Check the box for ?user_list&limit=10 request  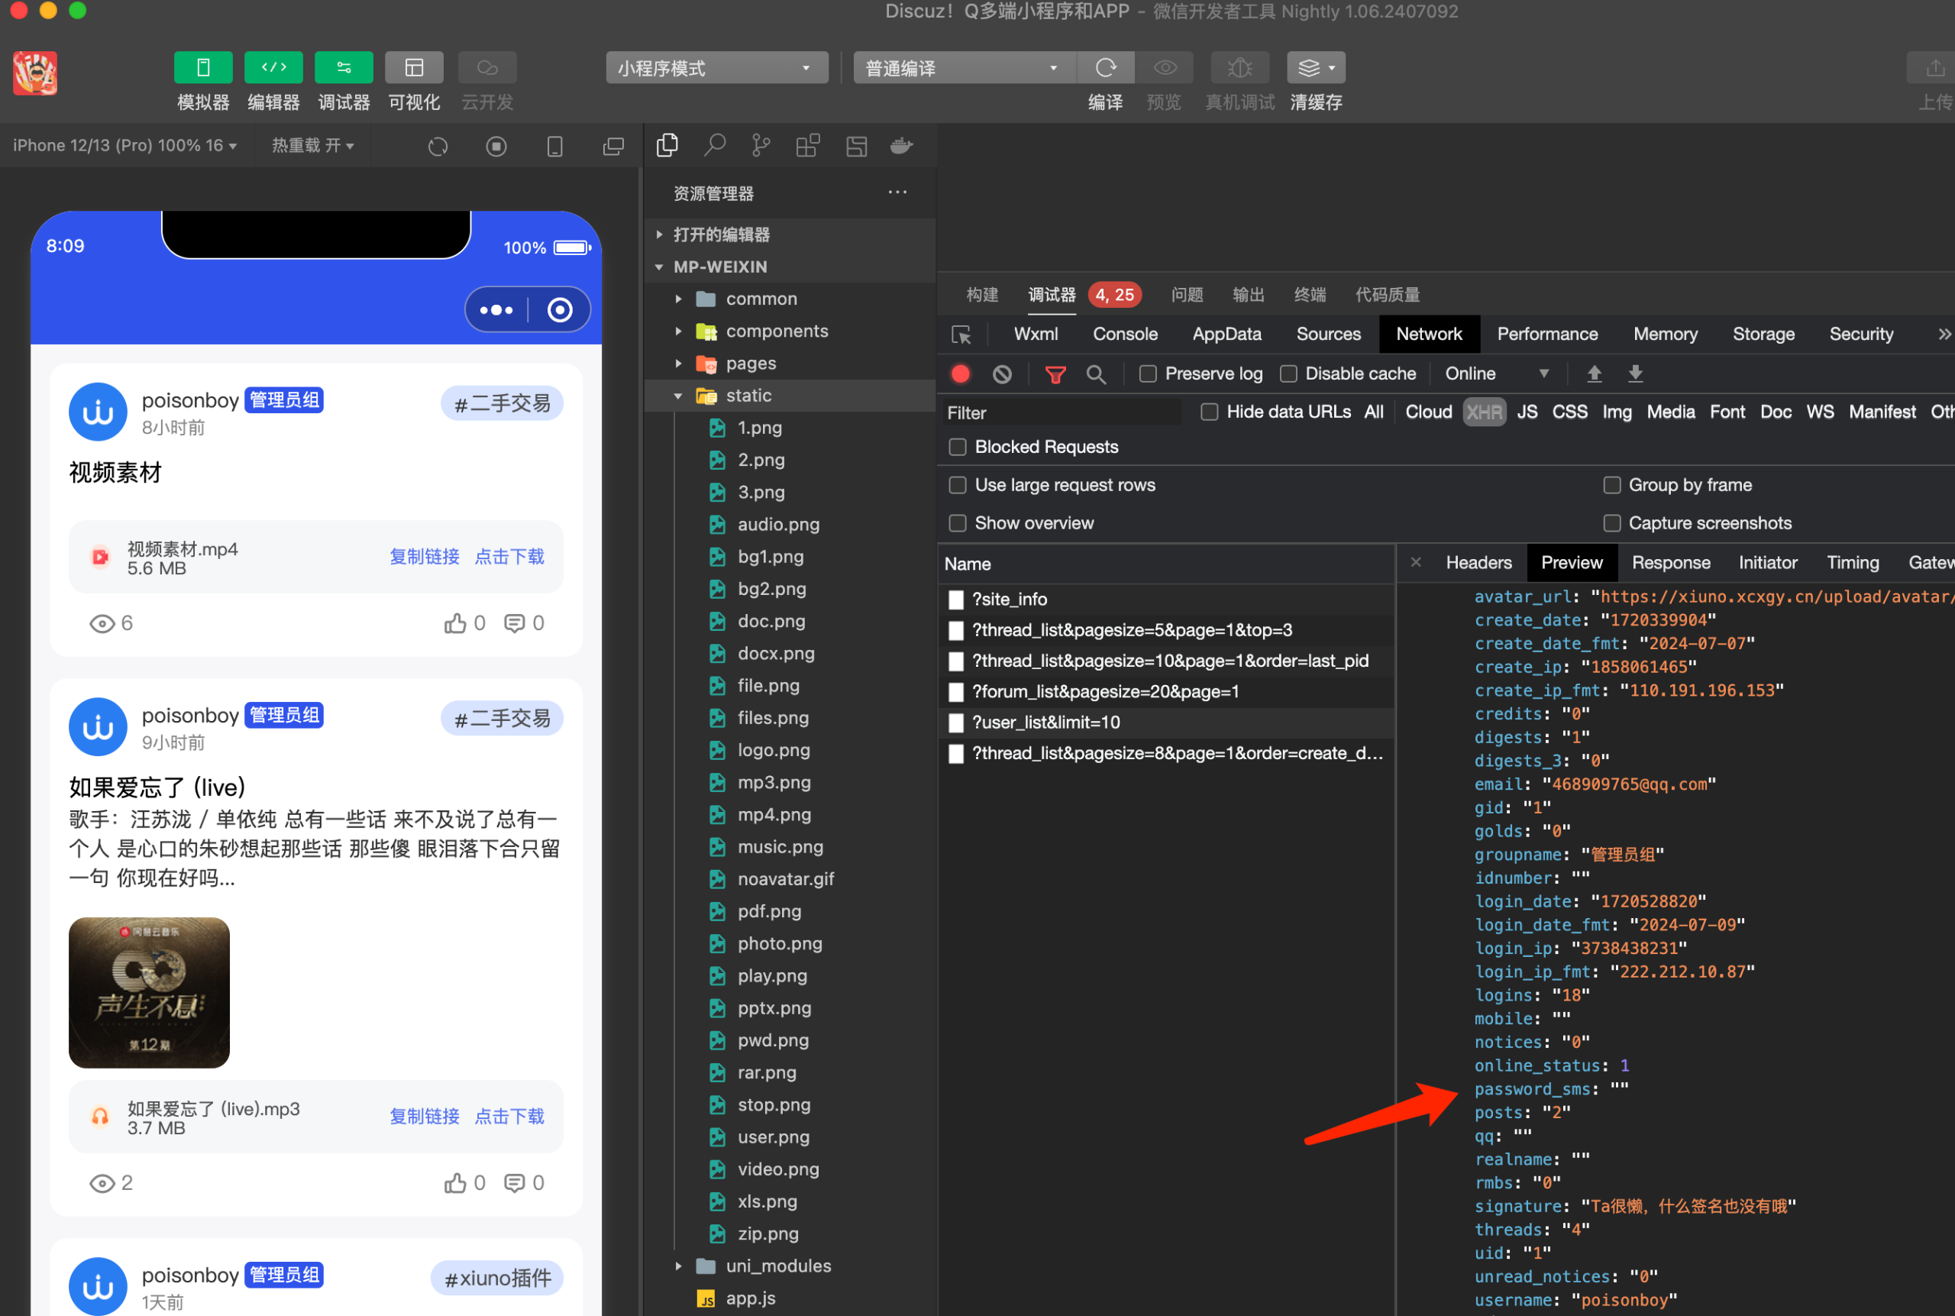[955, 723]
